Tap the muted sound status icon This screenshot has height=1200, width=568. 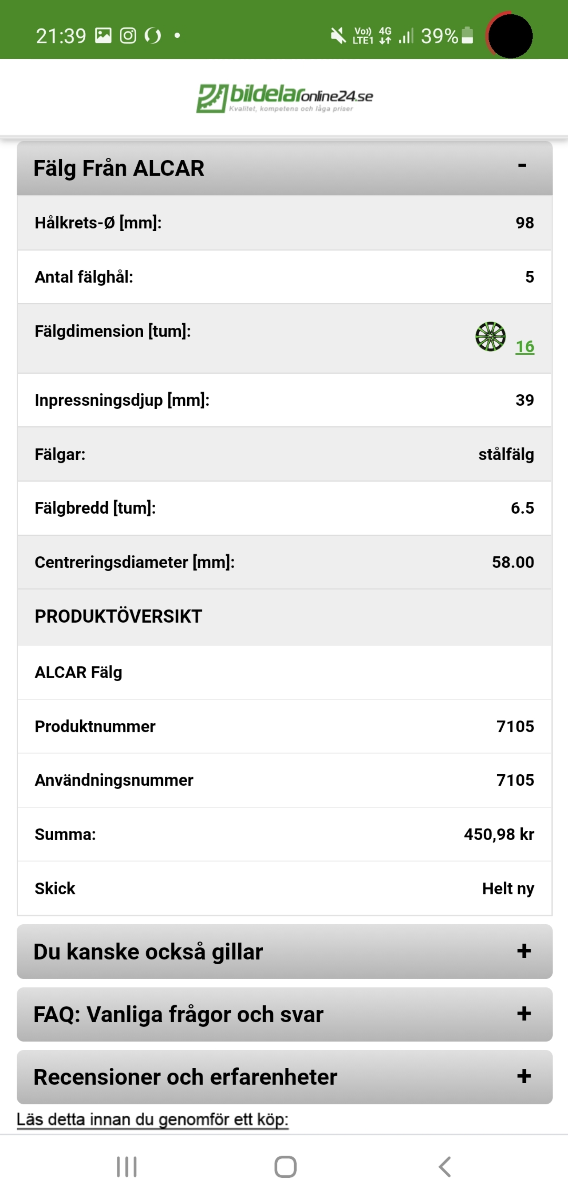(x=339, y=36)
